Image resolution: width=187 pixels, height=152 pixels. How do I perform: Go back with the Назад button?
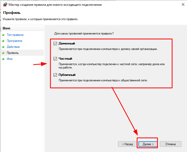(x=126, y=144)
